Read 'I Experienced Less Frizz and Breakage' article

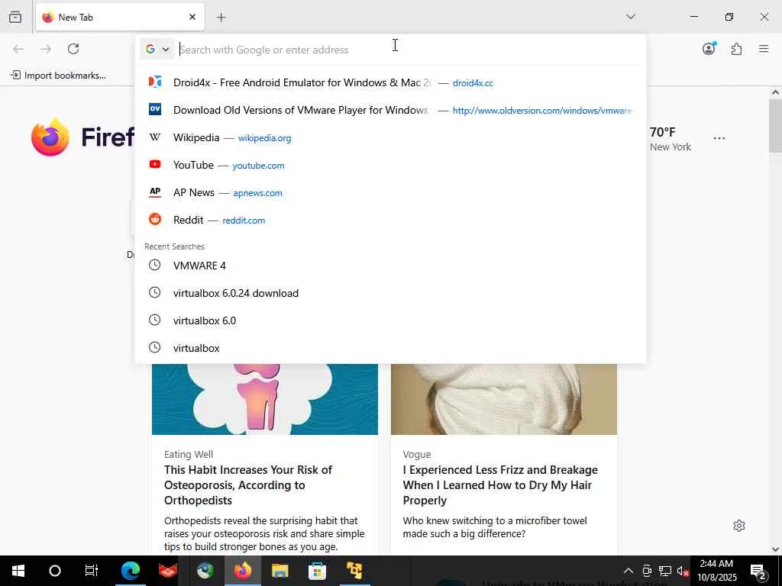click(x=500, y=485)
